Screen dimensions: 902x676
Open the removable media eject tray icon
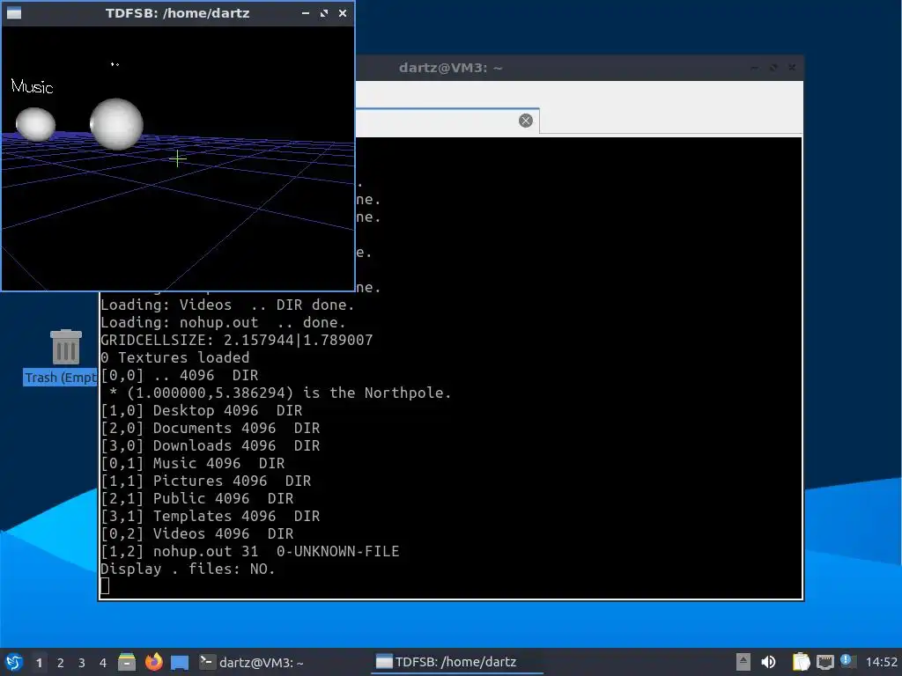point(743,662)
